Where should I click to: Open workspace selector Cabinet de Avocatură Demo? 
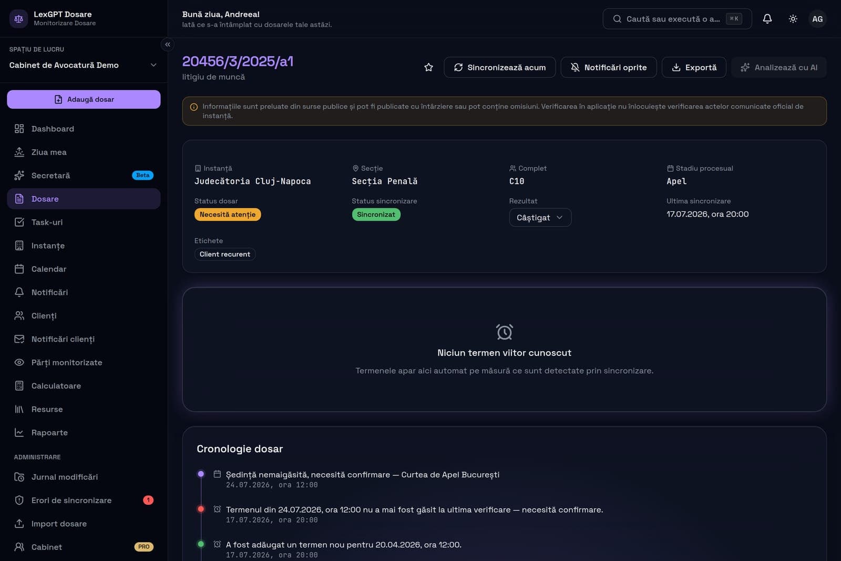click(x=84, y=65)
